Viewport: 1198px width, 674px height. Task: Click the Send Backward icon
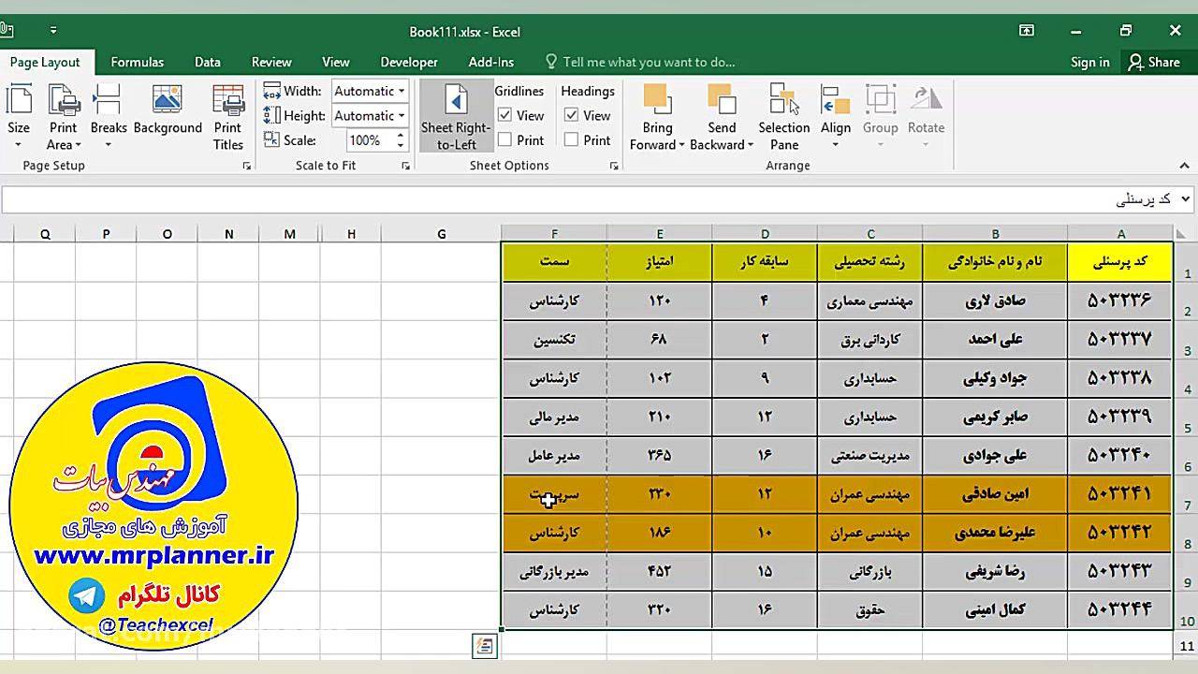coord(722,100)
